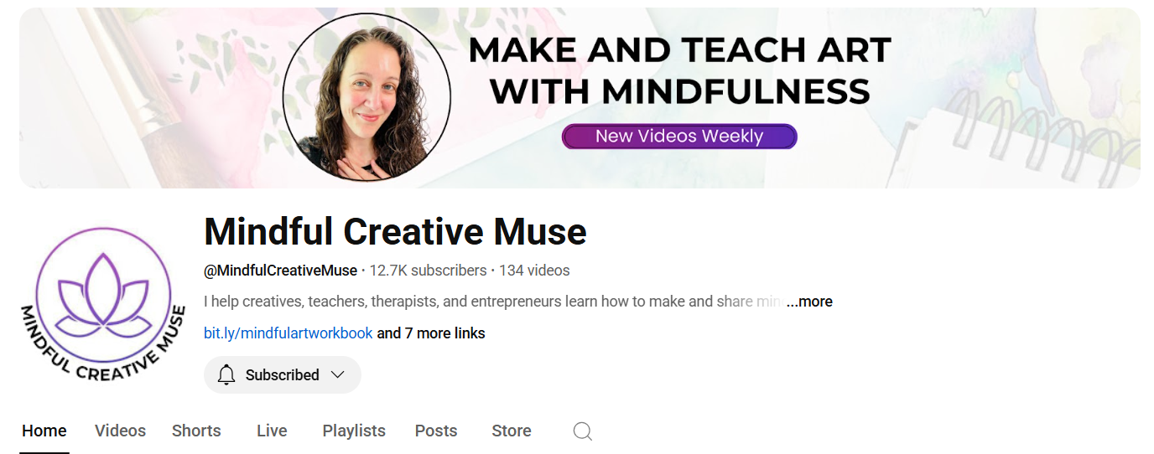Viewport: 1154px width, 454px height.
Task: Click the Subscribed button label
Action: point(283,374)
